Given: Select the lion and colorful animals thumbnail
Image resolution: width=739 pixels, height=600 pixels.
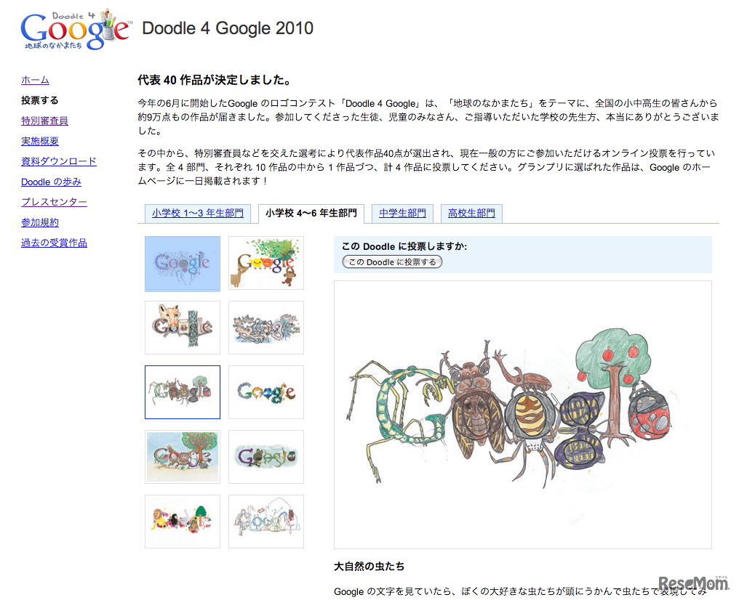Looking at the screenshot, I should pyautogui.click(x=183, y=522).
